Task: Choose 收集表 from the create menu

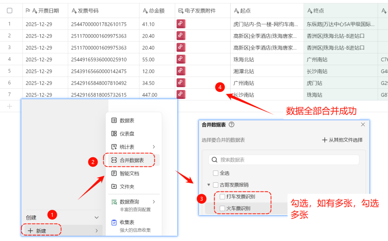Action: [134, 226]
